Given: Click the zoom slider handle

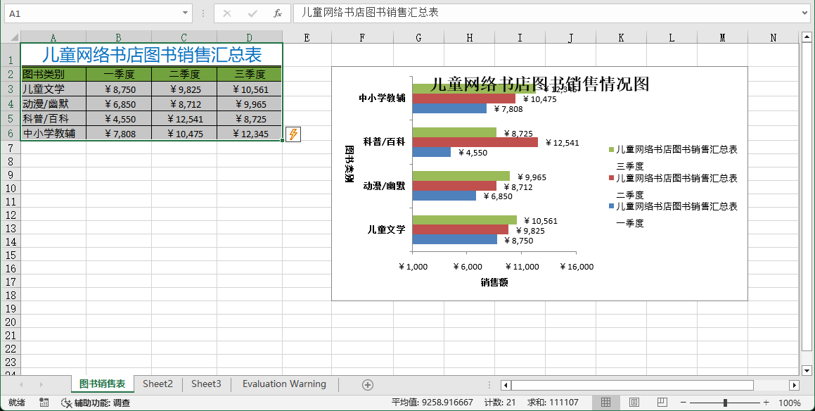Looking at the screenshot, I should tap(725, 403).
